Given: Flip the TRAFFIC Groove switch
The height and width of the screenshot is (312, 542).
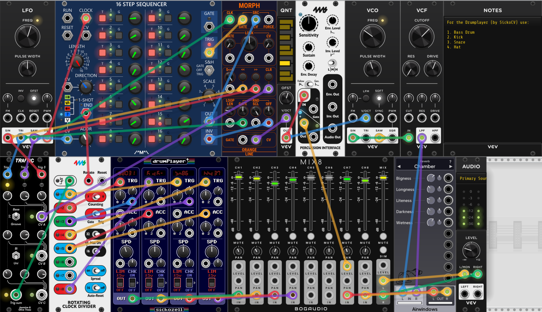Looking at the screenshot, I should click(16, 217).
